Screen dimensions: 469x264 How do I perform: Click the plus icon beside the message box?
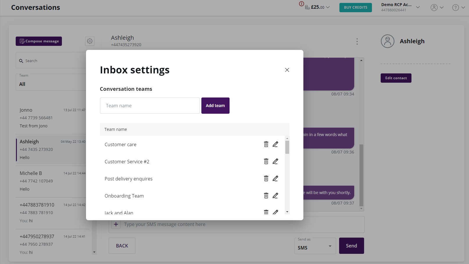coord(116,224)
